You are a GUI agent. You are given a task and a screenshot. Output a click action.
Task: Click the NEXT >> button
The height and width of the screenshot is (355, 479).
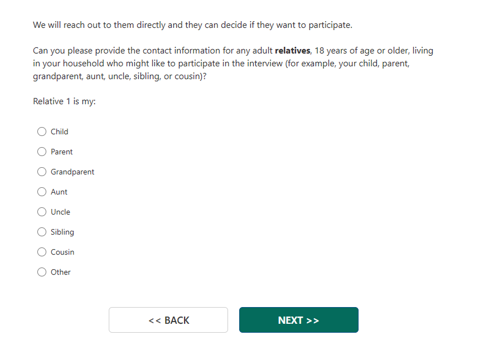[298, 320]
